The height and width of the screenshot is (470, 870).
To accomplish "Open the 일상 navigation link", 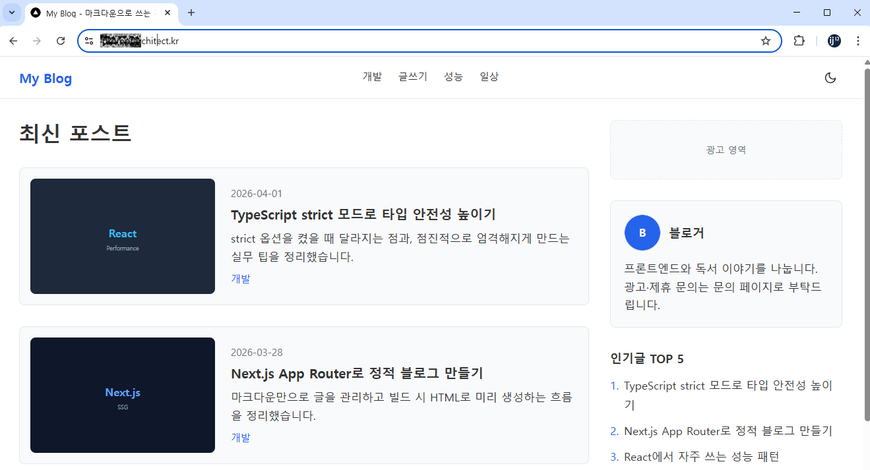I will (x=489, y=76).
